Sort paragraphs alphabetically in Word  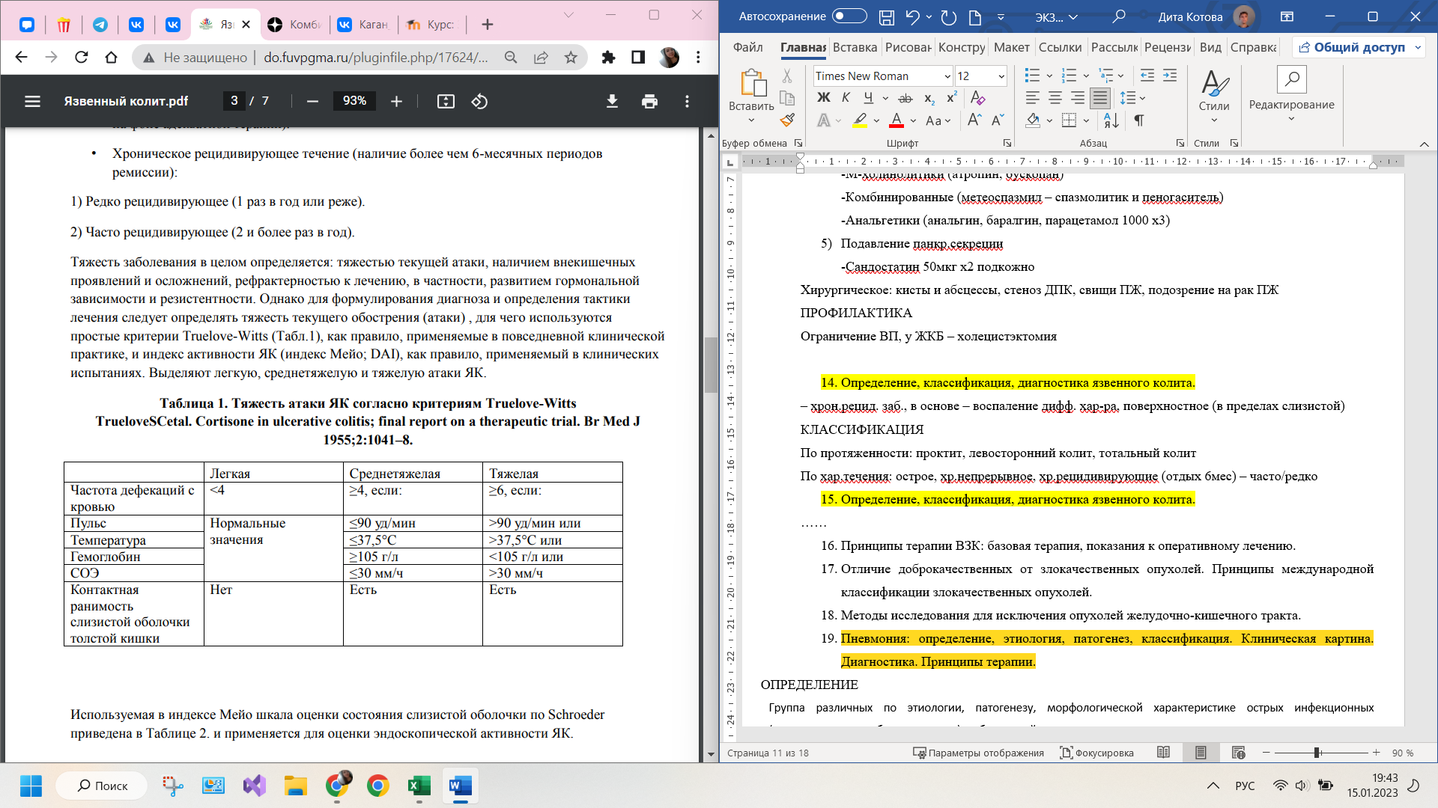1111,120
